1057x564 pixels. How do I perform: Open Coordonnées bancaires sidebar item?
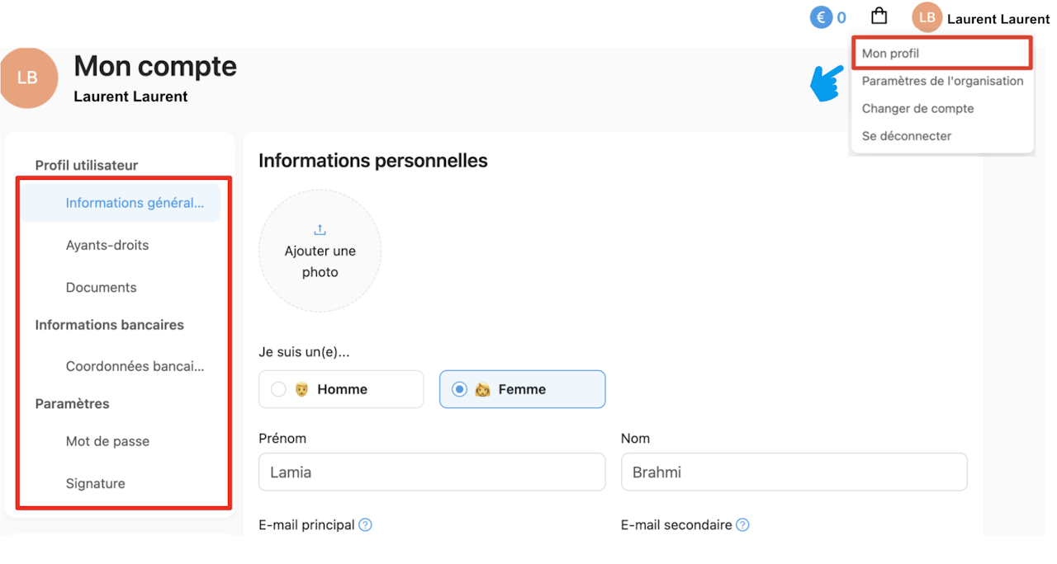point(134,366)
